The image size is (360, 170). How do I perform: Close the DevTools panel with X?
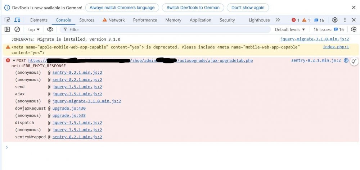pyautogui.click(x=354, y=20)
